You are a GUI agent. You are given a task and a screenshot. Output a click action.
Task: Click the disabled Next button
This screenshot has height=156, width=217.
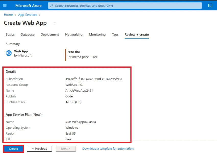[66, 149]
